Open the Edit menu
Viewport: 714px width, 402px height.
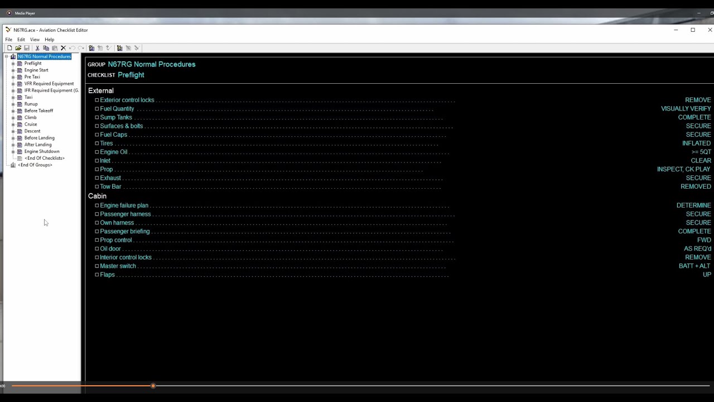[x=21, y=40]
